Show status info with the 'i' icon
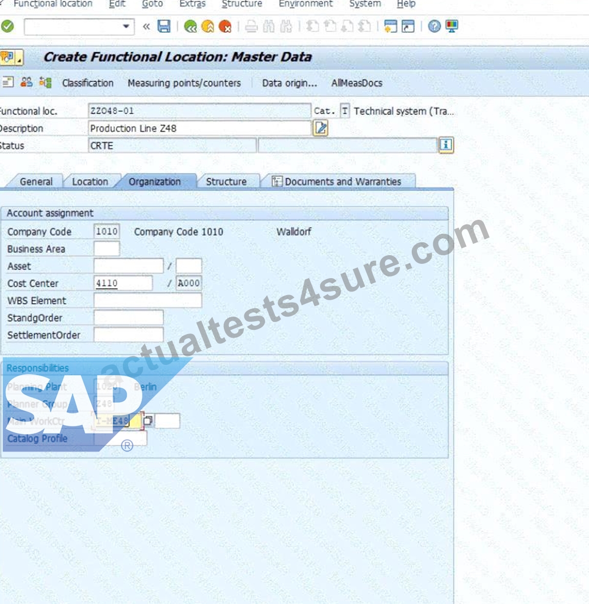The width and height of the screenshot is (589, 604). pyautogui.click(x=446, y=145)
